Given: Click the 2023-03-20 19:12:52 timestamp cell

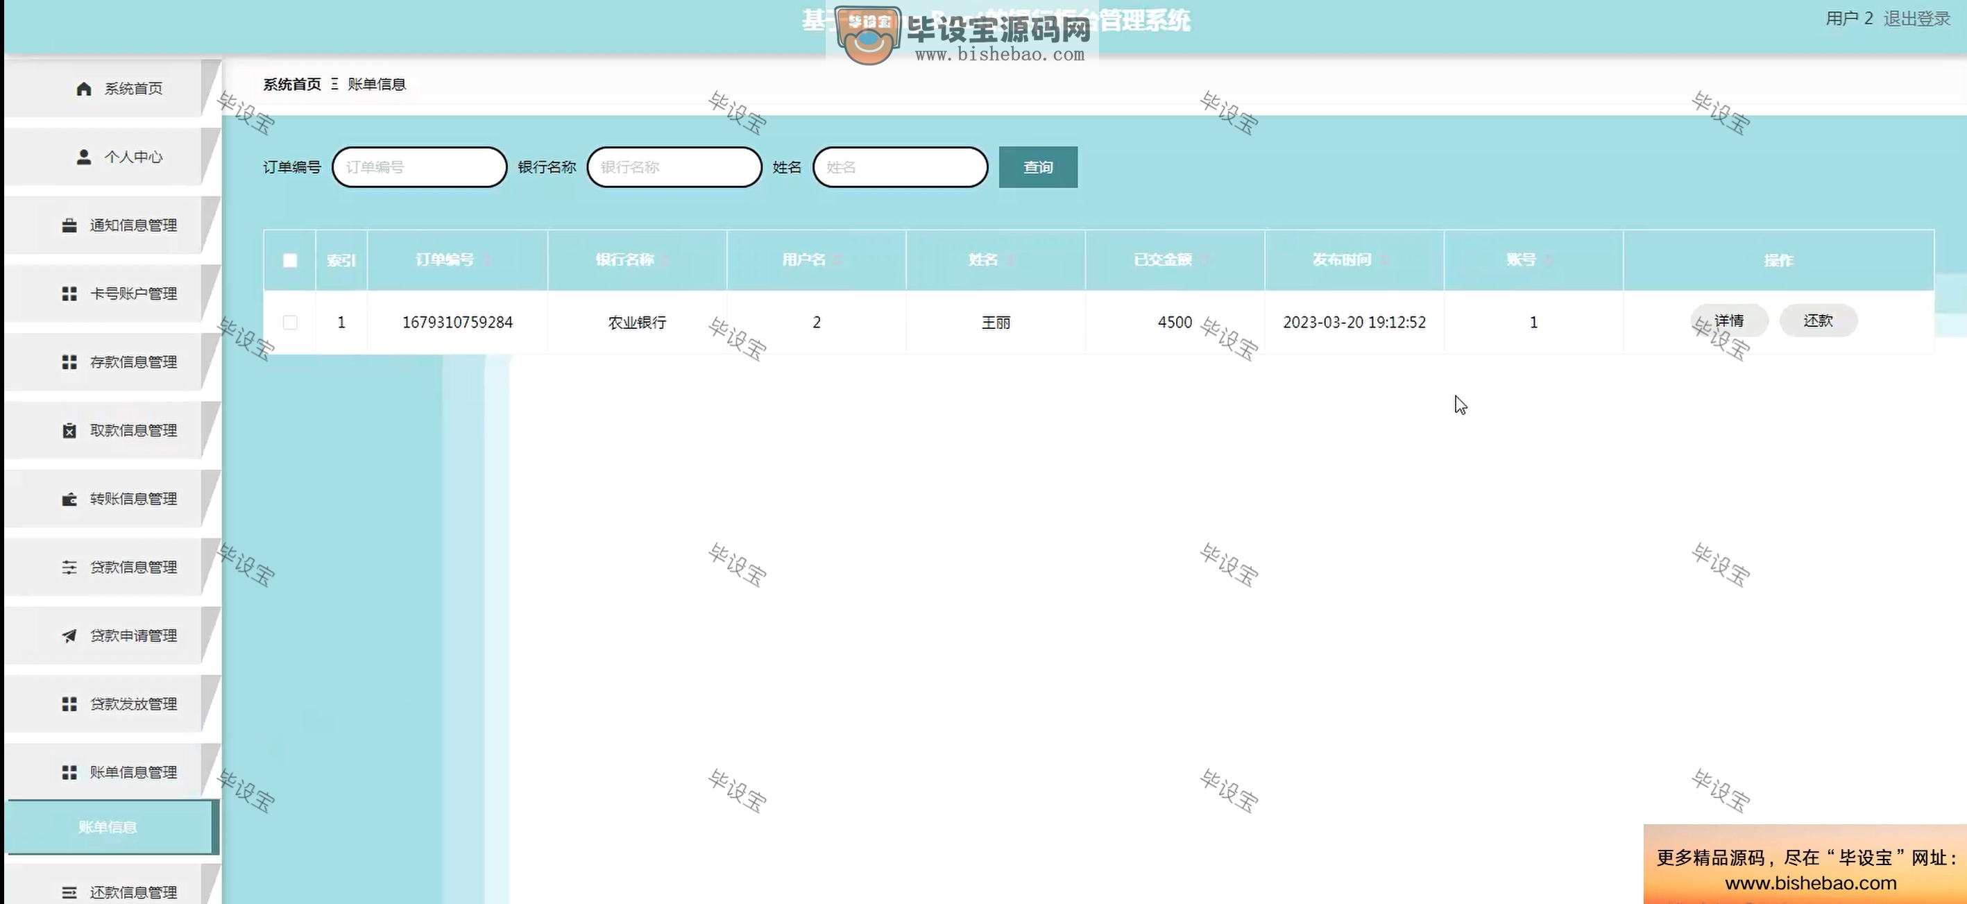Looking at the screenshot, I should click(1354, 322).
